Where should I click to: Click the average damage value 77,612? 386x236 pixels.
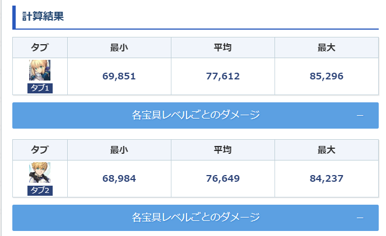[x=223, y=76]
